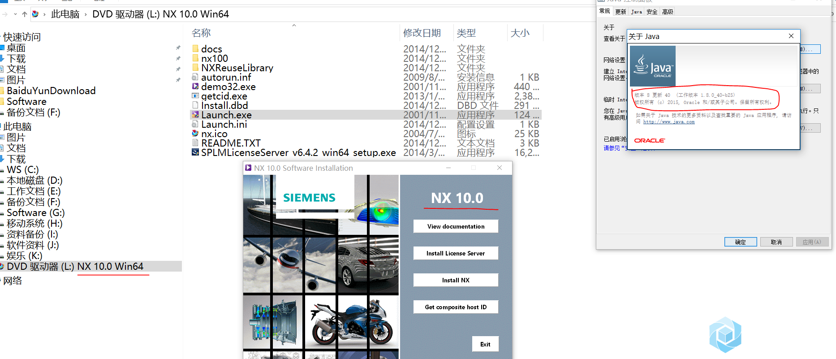Image resolution: width=836 pixels, height=359 pixels.
Task: Sort by the 类型 column header
Action: coord(466,33)
